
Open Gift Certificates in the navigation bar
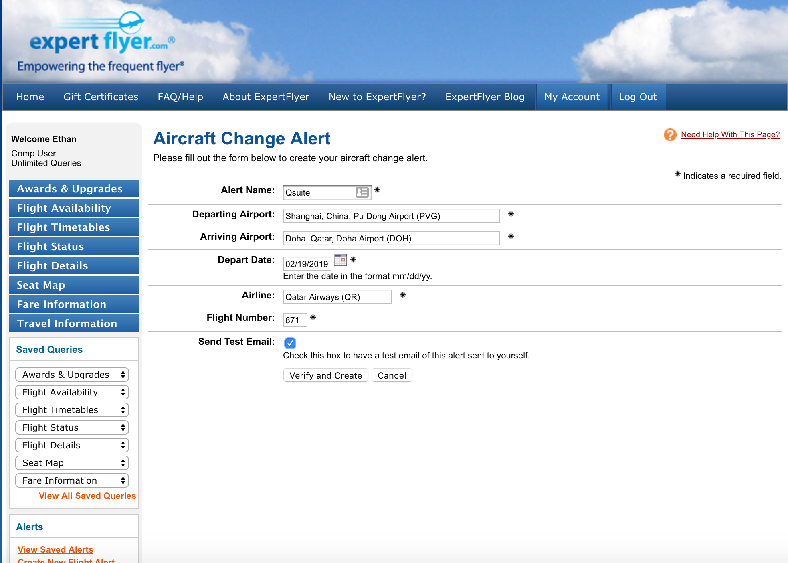101,97
